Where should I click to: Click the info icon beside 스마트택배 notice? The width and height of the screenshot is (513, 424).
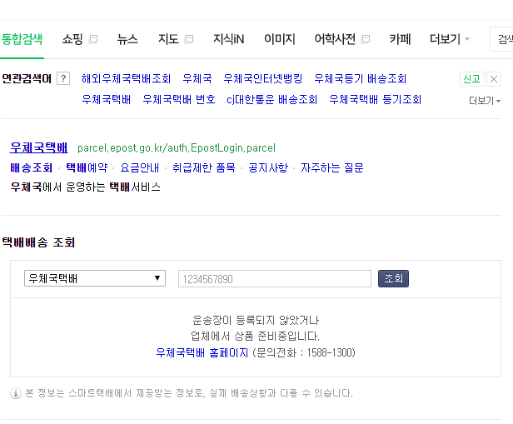16,393
